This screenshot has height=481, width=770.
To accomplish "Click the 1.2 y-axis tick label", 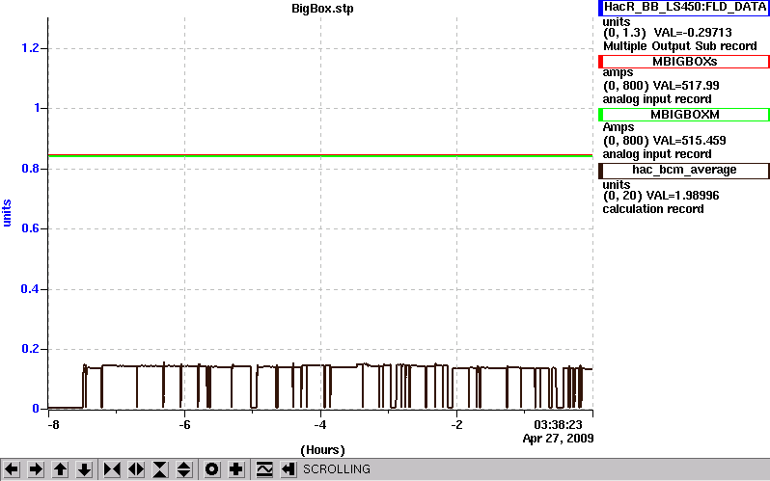I will point(30,47).
